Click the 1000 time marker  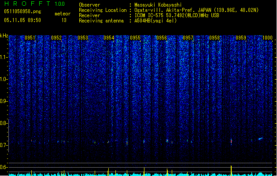[x=267, y=38]
